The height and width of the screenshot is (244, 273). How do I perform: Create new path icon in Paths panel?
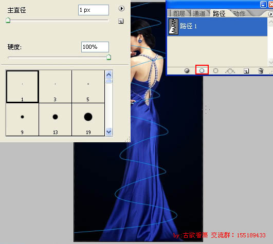(246, 71)
